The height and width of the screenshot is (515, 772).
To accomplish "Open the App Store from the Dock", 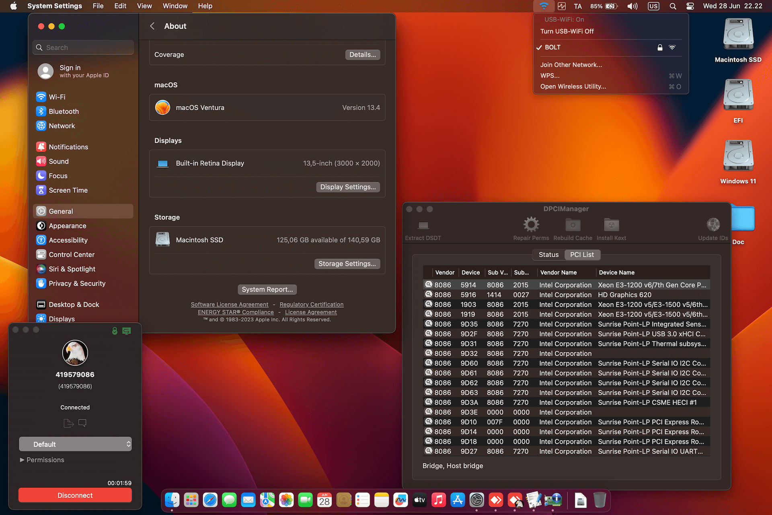I will 458,500.
